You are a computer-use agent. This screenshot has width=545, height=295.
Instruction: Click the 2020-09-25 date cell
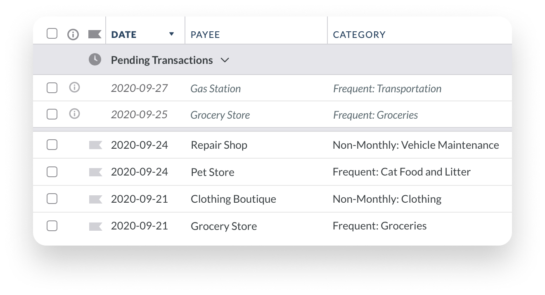pos(139,115)
